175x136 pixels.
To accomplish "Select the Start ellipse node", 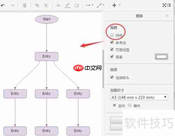I will coord(47,19).
